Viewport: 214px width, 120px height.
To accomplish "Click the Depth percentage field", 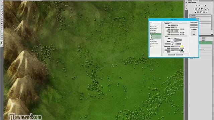I will pyautogui.click(x=182, y=29).
